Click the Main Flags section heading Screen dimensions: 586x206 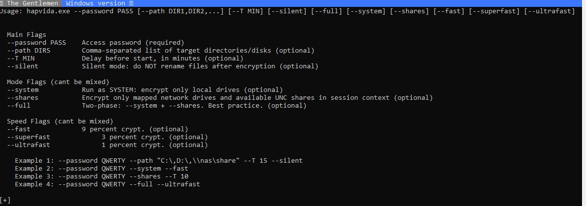coord(27,35)
